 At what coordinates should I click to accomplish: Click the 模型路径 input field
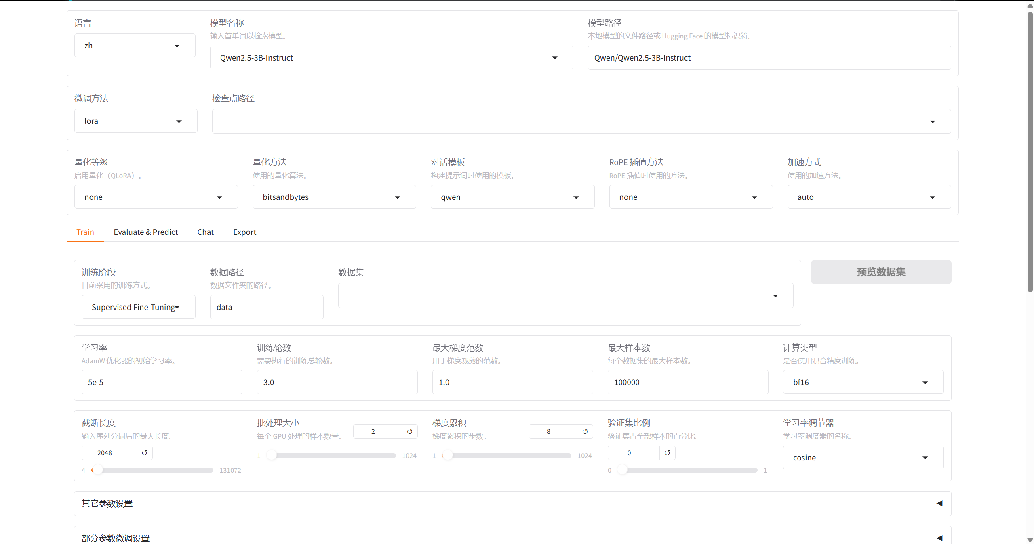click(769, 58)
